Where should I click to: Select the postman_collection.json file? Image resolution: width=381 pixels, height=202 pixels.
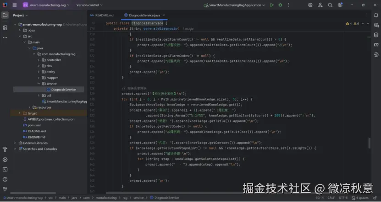point(49,119)
